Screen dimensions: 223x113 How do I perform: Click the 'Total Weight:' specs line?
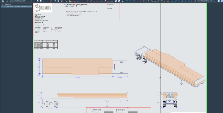point(48,27)
